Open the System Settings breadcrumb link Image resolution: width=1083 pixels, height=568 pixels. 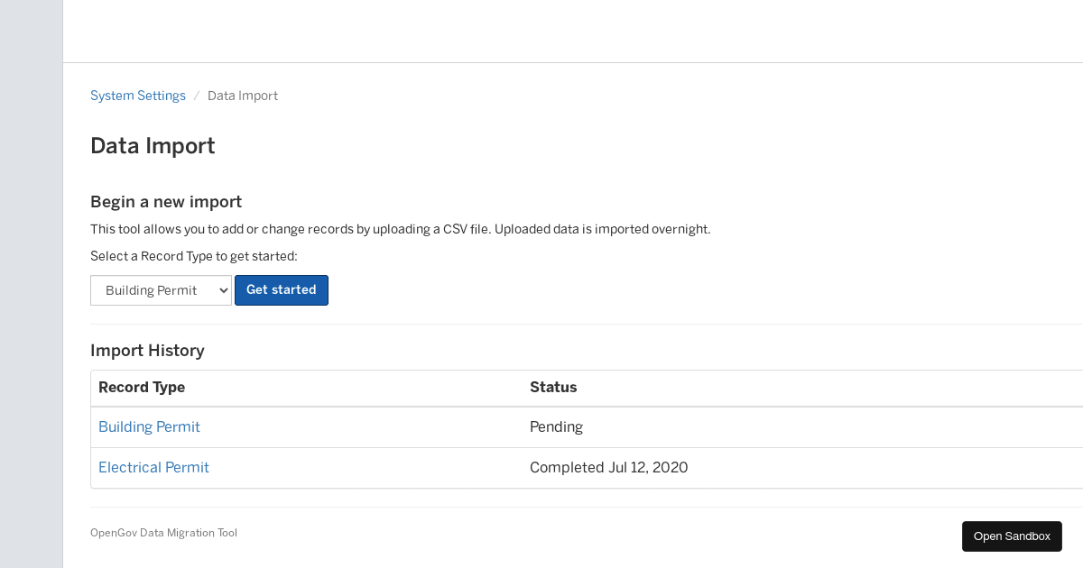click(137, 95)
